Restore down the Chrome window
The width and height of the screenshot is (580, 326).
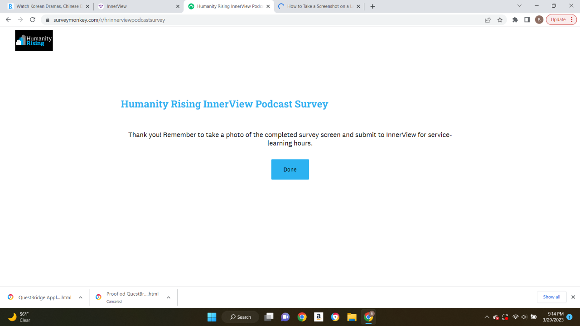[554, 6]
